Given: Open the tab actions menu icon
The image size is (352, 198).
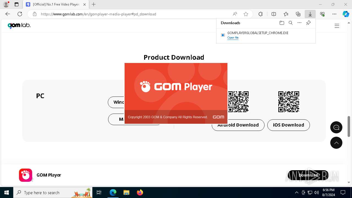Looking at the screenshot, I should [16, 4].
